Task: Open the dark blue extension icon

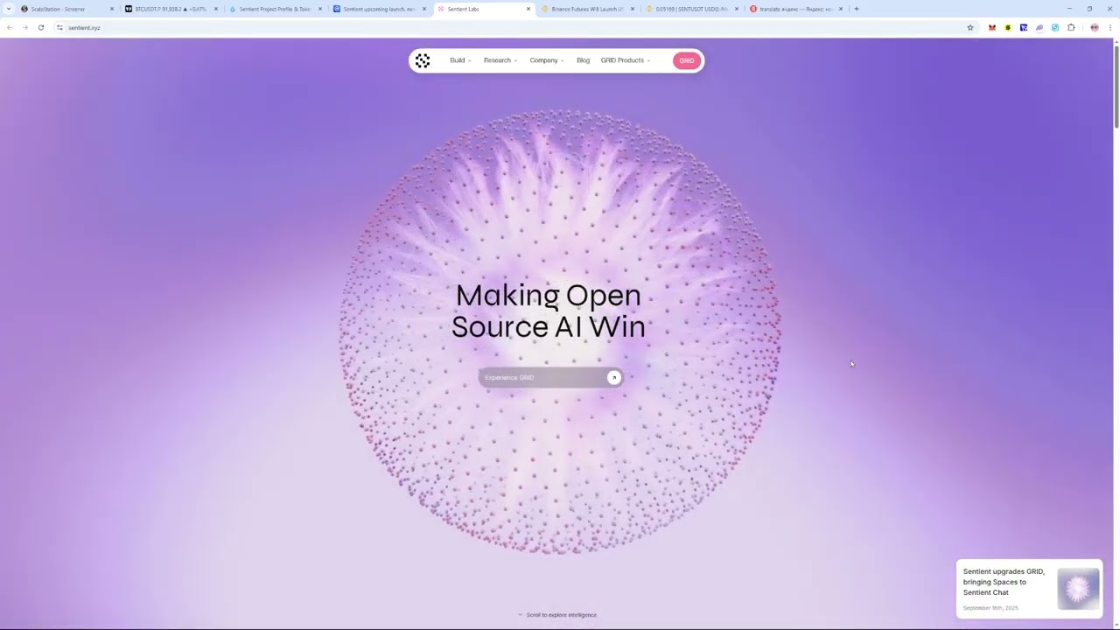Action: [1024, 27]
